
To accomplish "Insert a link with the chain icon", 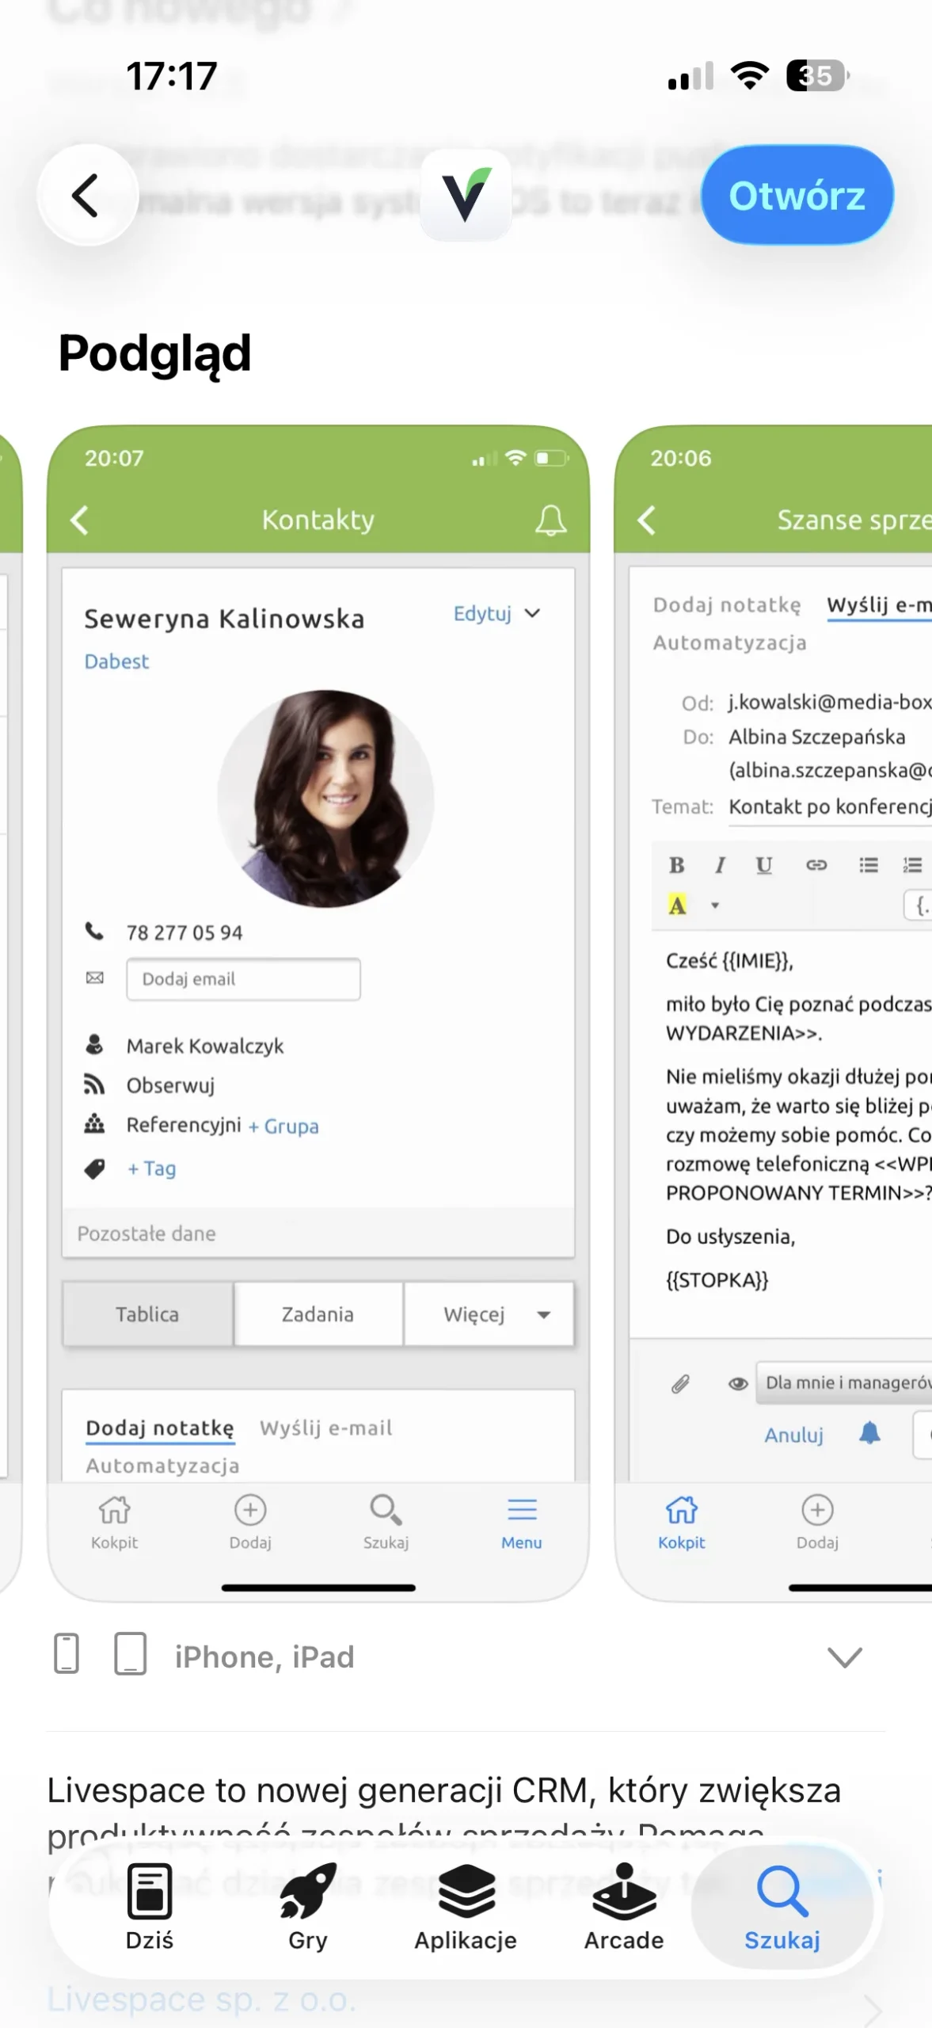I will coord(816,865).
